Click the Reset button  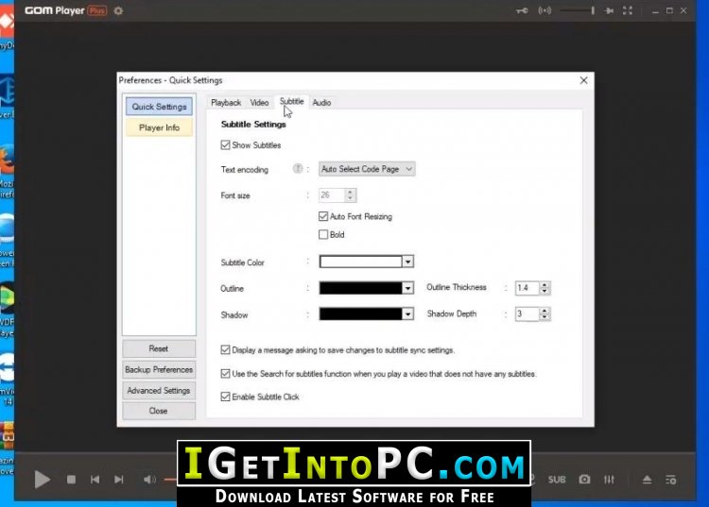click(x=159, y=348)
